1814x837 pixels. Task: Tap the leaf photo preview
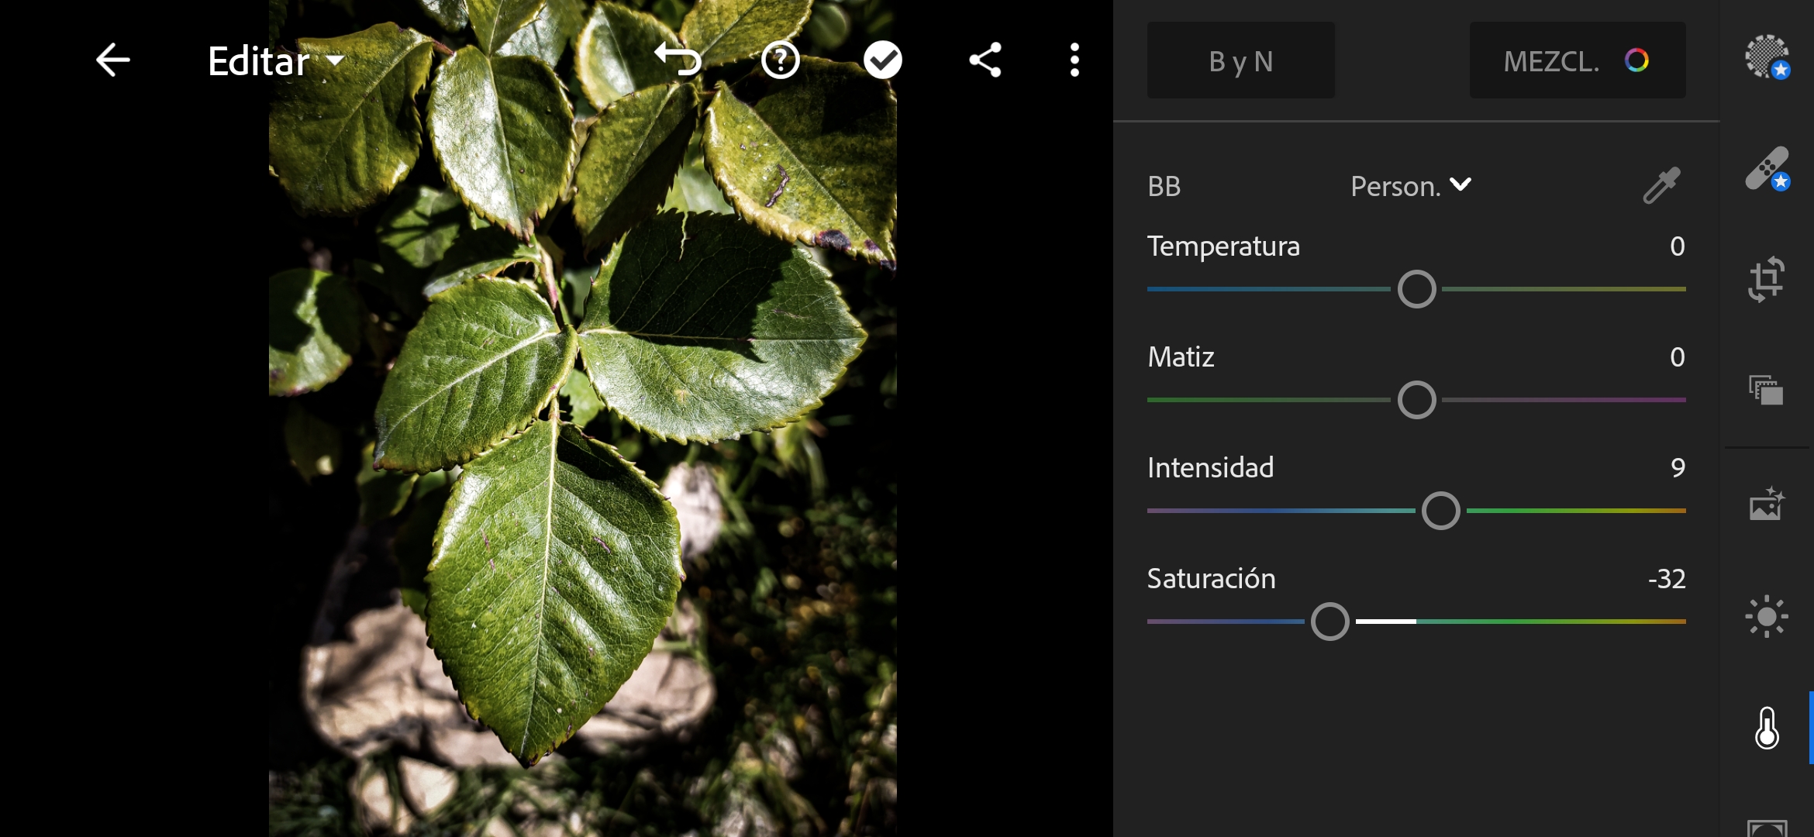[583, 418]
